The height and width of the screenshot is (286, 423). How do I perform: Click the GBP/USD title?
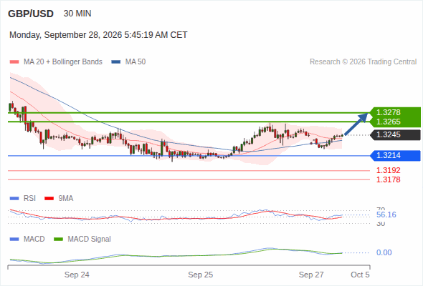31,14
